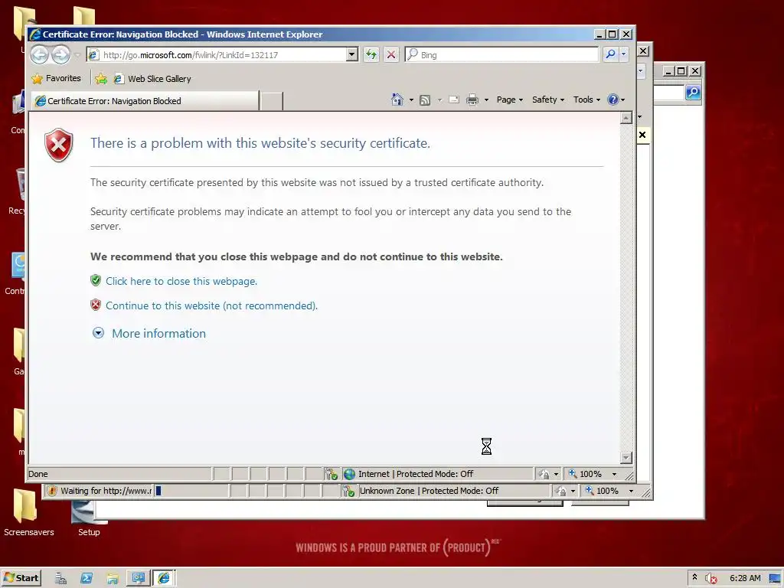Expand the Help dropdown arrow
Screen dimensions: 784x588
click(623, 100)
